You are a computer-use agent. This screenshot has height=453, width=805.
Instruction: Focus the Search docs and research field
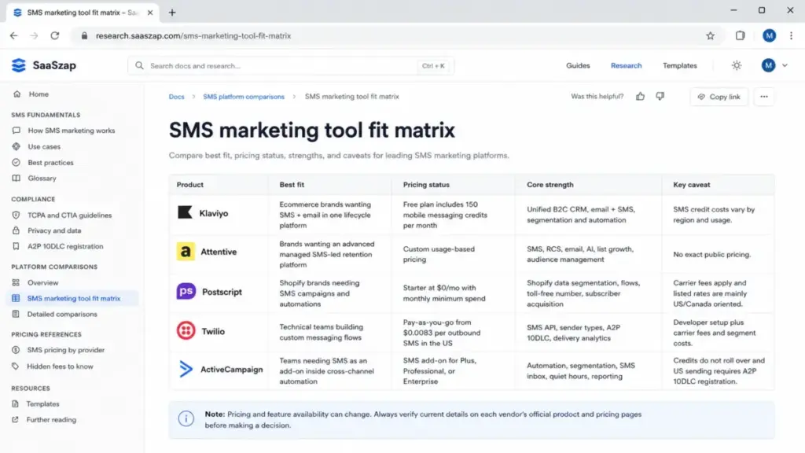pos(291,66)
